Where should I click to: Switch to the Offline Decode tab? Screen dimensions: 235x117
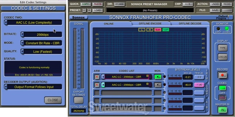tap(190, 23)
